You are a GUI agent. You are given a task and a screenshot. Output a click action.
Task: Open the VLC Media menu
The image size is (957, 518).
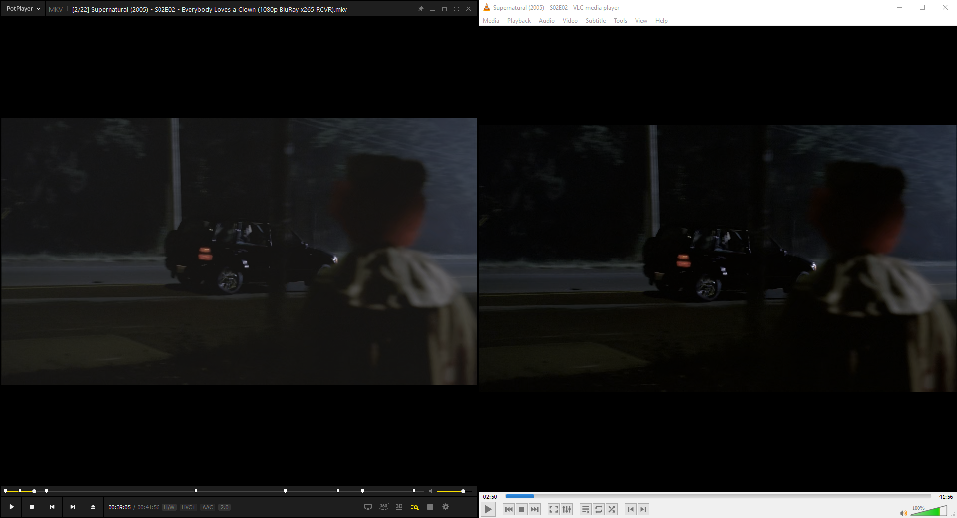(491, 21)
